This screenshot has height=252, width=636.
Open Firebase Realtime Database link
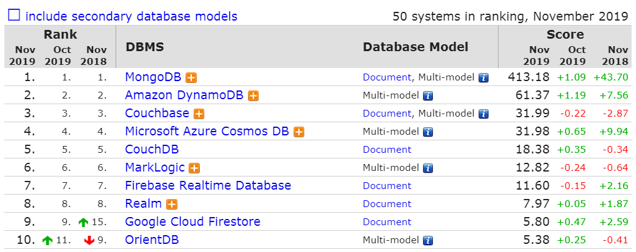(208, 185)
